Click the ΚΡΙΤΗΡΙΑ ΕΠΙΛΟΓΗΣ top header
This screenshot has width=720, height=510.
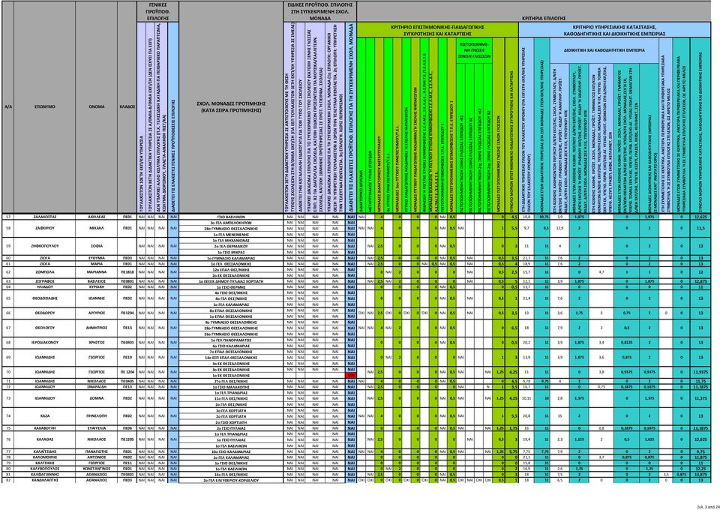pyautogui.click(x=537, y=19)
